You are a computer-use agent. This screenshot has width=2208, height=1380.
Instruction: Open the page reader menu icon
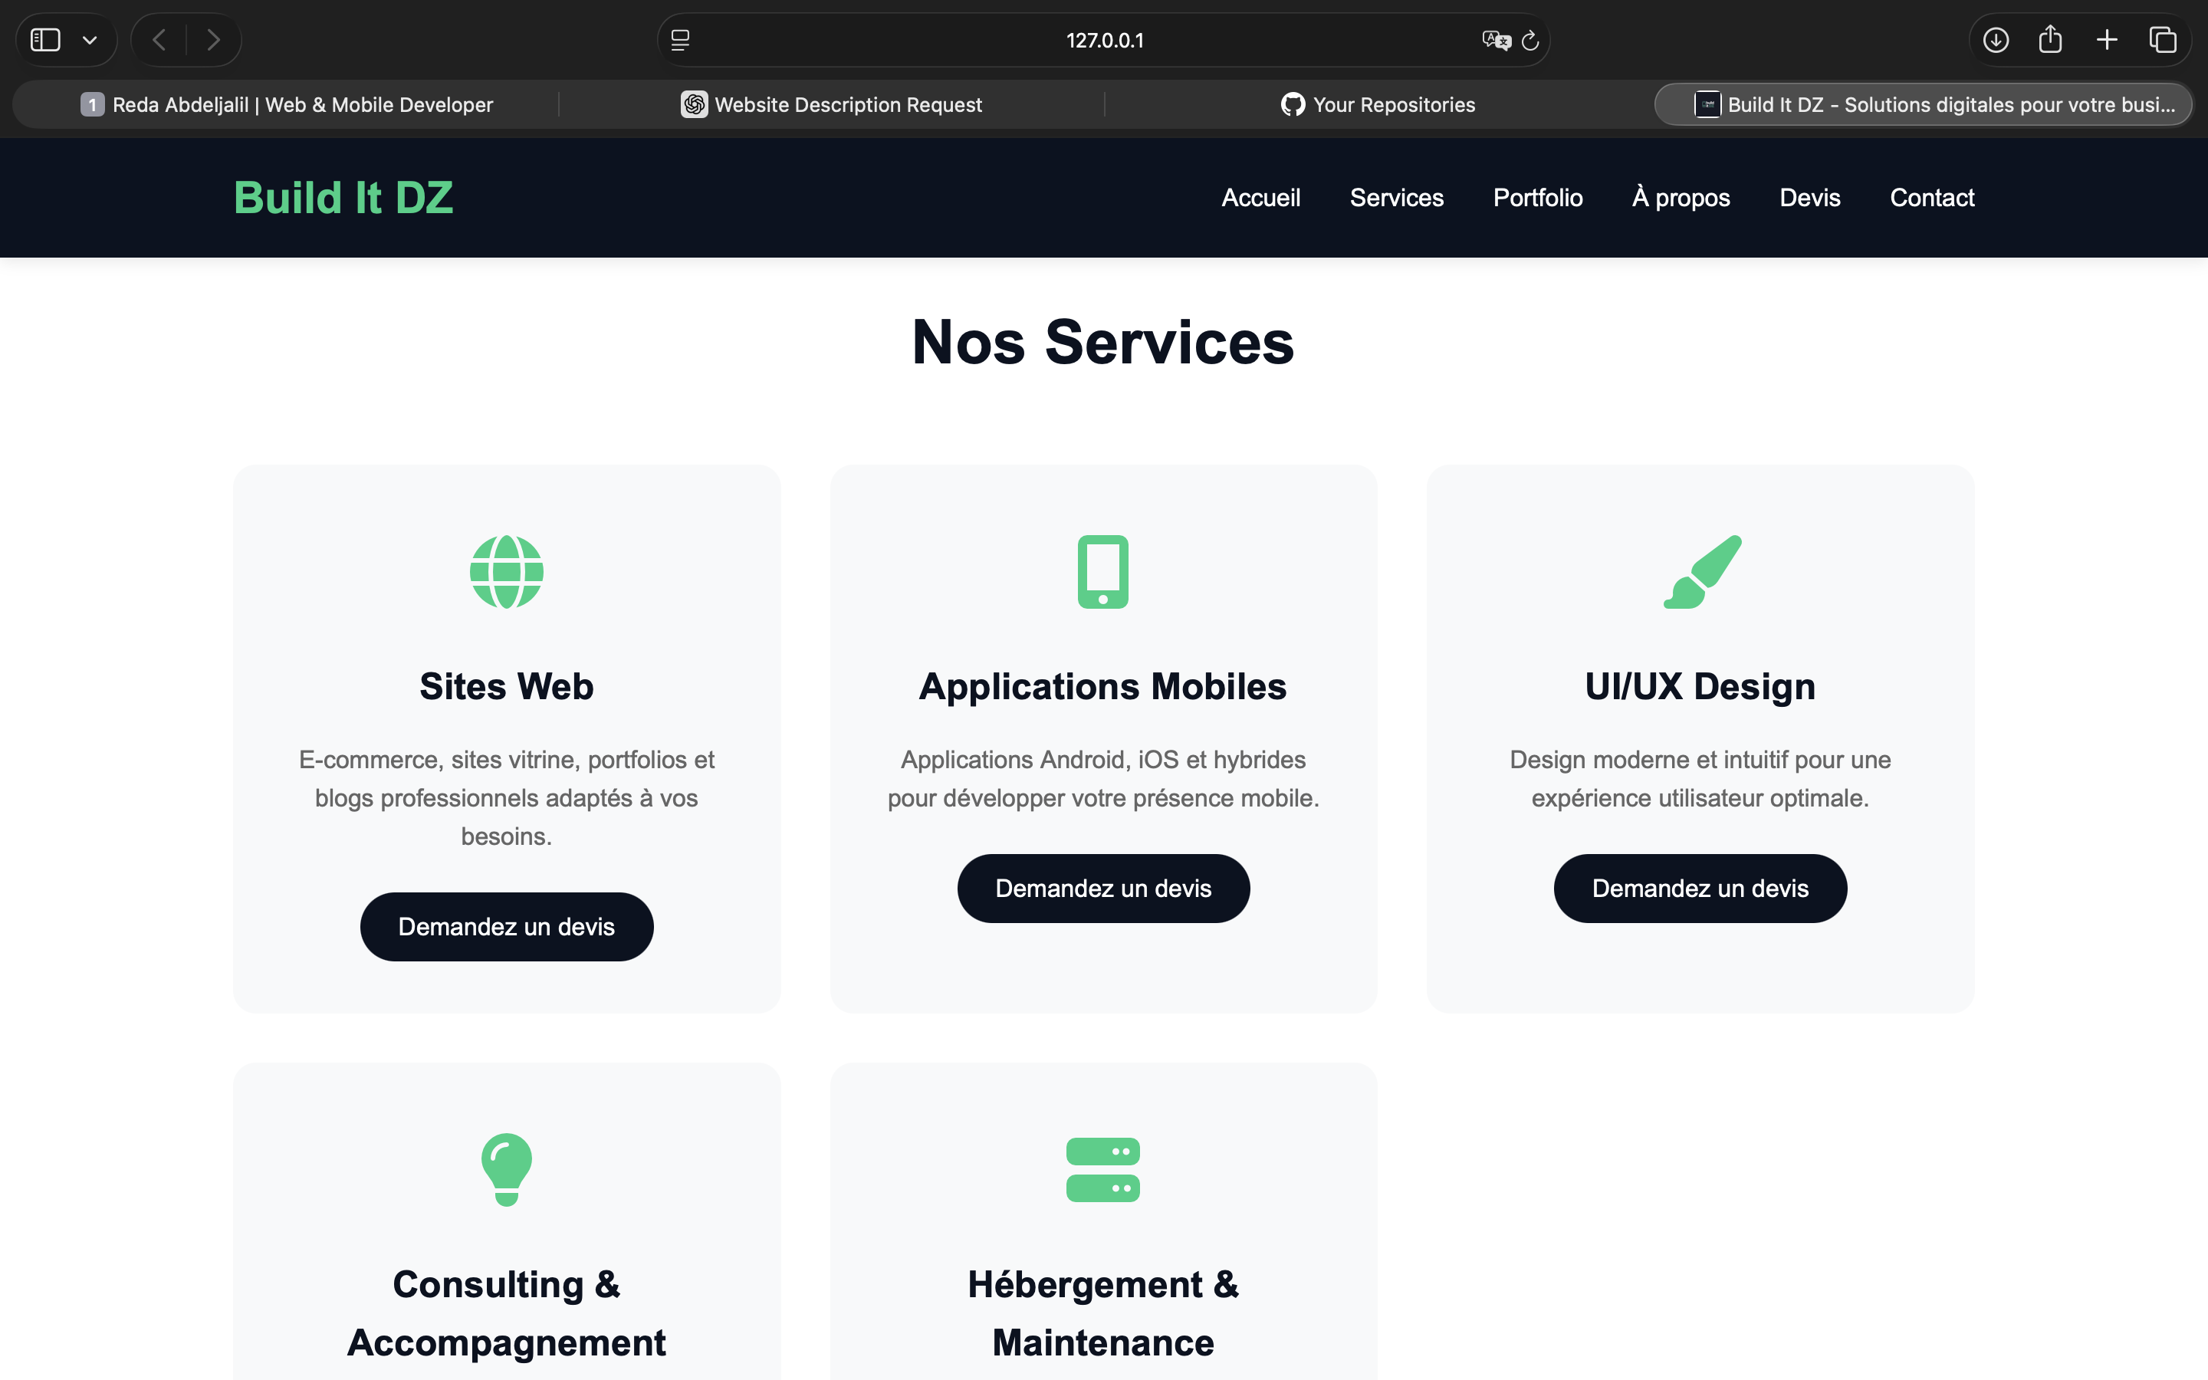(x=680, y=40)
